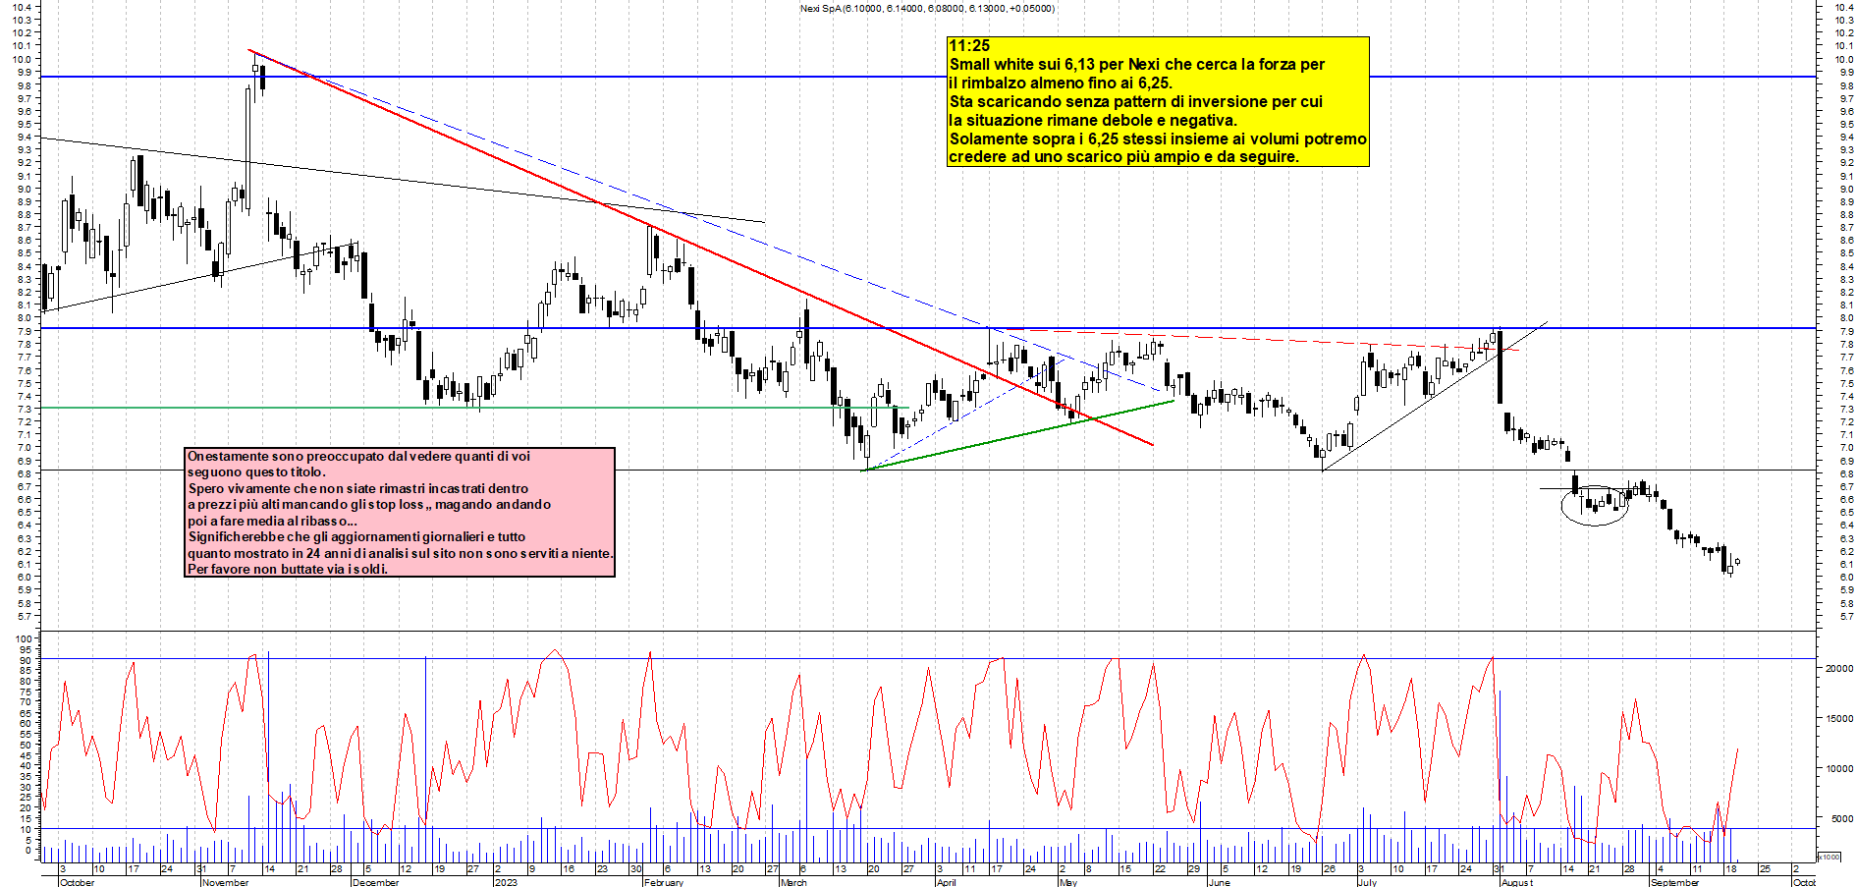1856x887 pixels.
Task: Click the 'November' month label
Action: [226, 882]
